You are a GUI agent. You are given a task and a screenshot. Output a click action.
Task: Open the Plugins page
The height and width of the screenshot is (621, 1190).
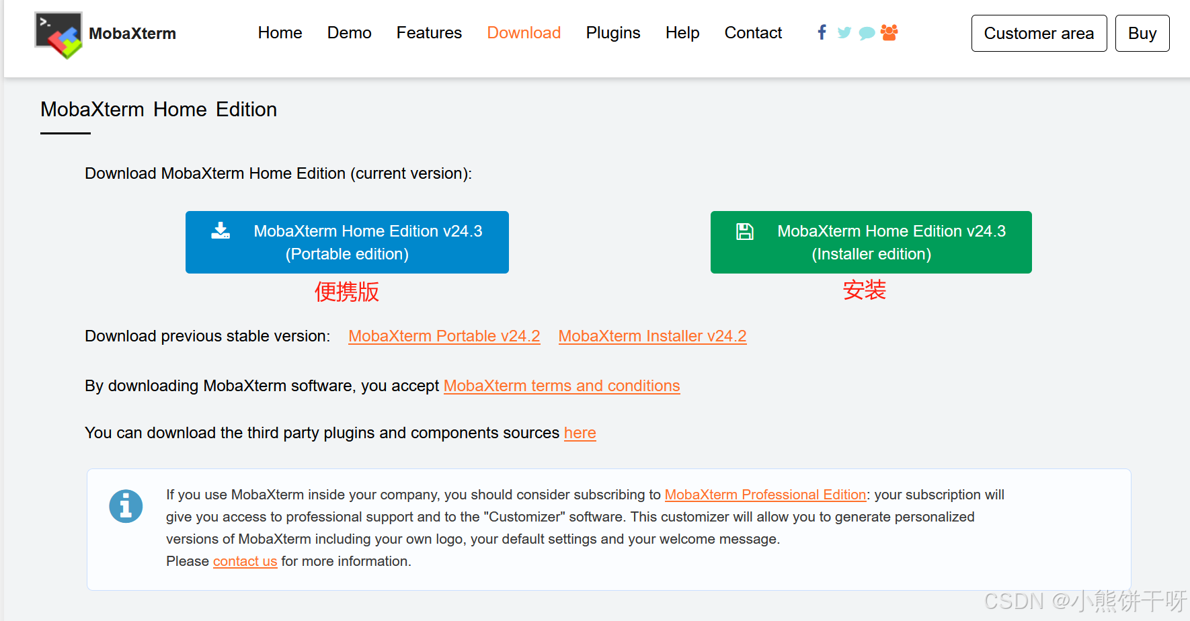(x=613, y=33)
